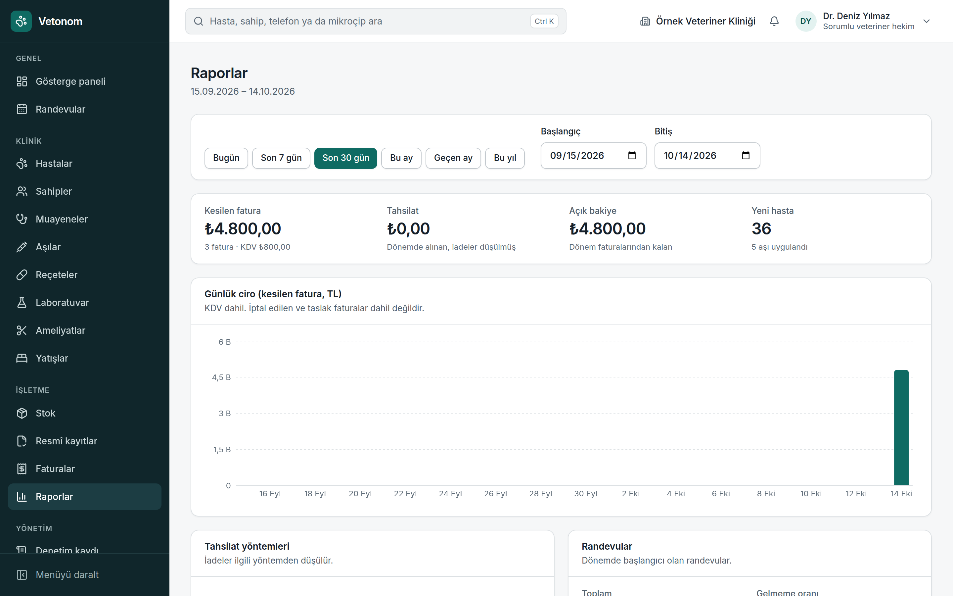This screenshot has width=953, height=596.
Task: Open Resmî kayıtlar document icon
Action: coord(22,441)
